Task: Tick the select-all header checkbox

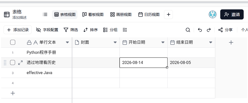Action: (x=13, y=42)
